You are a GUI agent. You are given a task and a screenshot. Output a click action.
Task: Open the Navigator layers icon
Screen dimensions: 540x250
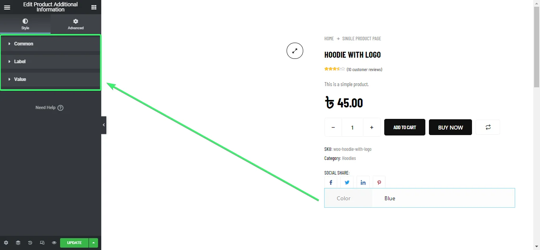pyautogui.click(x=18, y=242)
